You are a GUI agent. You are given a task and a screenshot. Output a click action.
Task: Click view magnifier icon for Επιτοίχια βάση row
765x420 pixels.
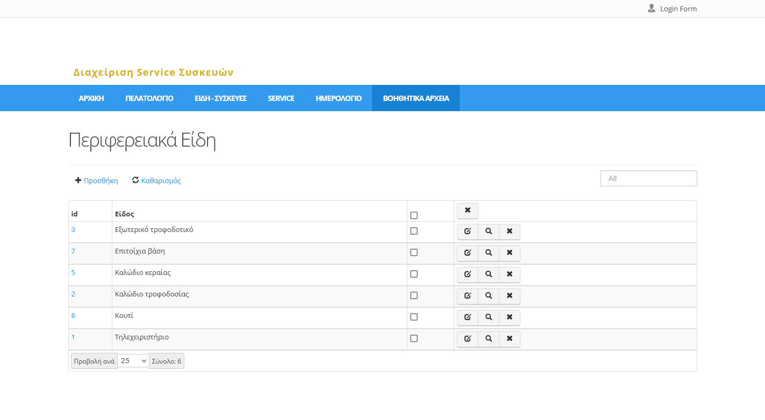tap(488, 253)
